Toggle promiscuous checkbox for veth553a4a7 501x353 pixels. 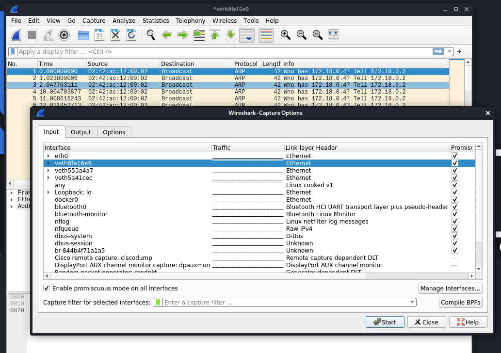(x=454, y=170)
